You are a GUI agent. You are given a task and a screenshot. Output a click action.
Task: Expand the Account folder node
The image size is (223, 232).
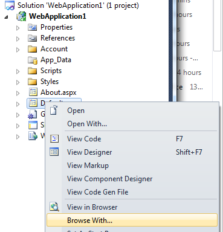(18, 50)
